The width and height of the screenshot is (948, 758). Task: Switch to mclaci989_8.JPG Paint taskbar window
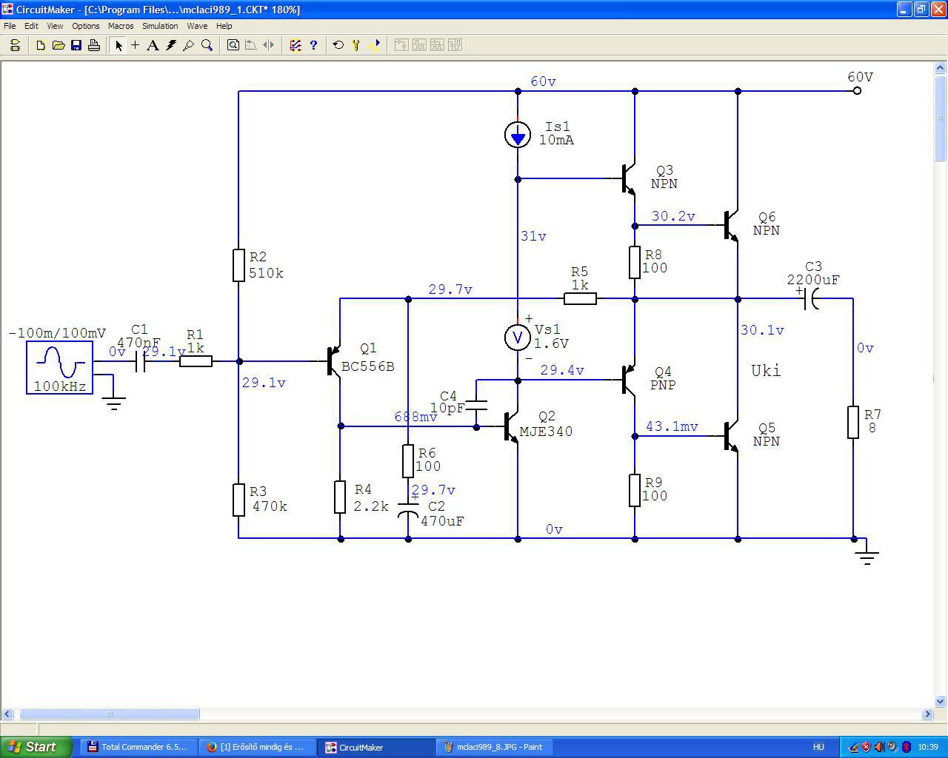point(494,747)
